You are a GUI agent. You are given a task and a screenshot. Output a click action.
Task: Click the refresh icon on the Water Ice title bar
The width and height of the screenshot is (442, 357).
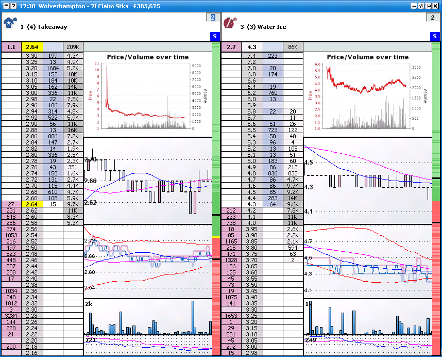[x=420, y=6]
